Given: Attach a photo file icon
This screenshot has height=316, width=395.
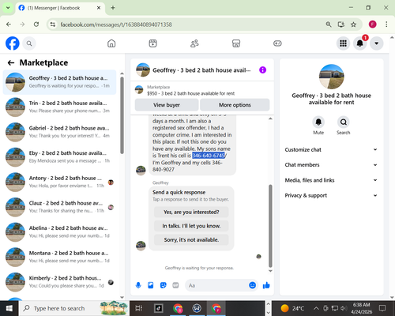Looking at the screenshot, I should pyautogui.click(x=151, y=285).
